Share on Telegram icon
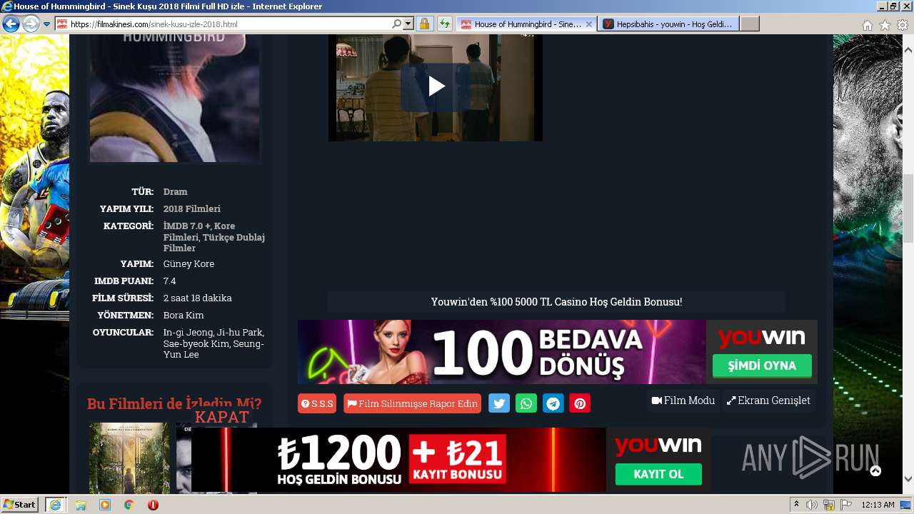 (x=553, y=403)
